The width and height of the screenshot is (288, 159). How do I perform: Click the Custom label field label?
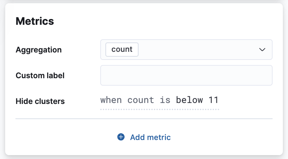pyautogui.click(x=40, y=76)
